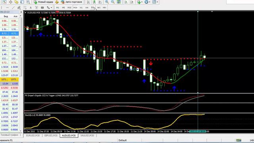Switch to MN timeframe

coord(104,8)
